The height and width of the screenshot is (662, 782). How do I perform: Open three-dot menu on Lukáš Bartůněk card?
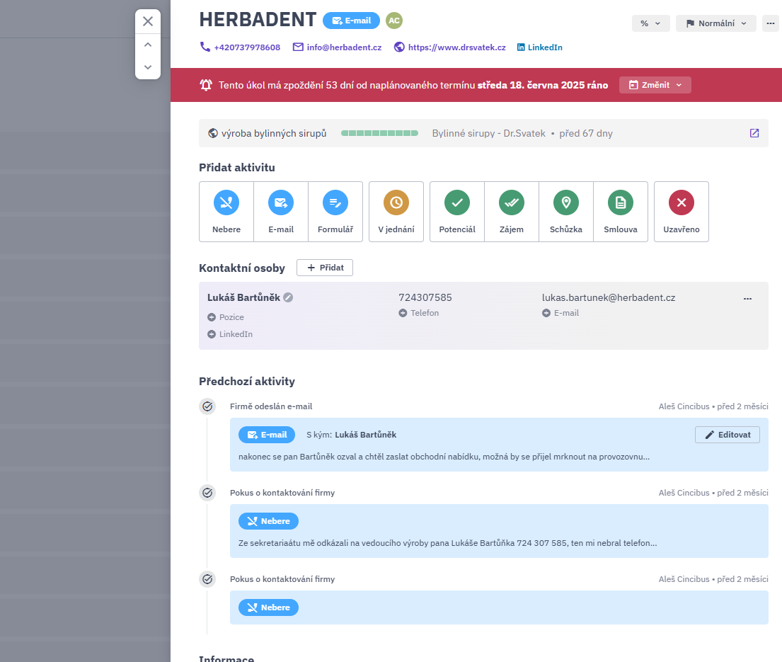[747, 298]
